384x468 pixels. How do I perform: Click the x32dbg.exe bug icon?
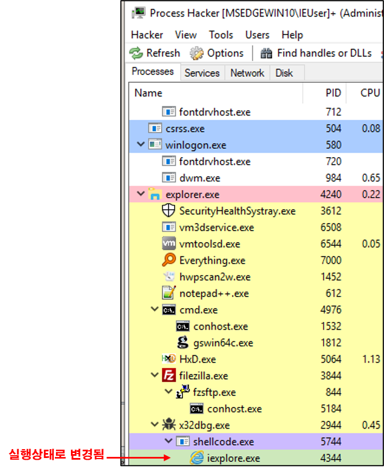point(168,425)
